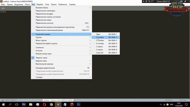The width and height of the screenshot is (190, 107).
Task: Choose Переключить меню
Action: click(x=61, y=20)
